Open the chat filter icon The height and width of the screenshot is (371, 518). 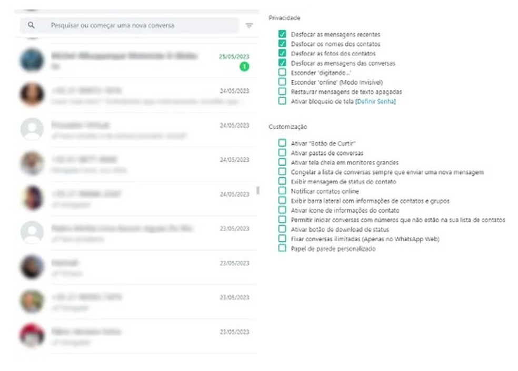(x=249, y=25)
